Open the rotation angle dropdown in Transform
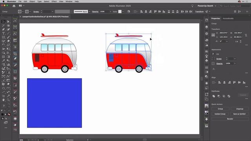 pyautogui.click(x=227, y=42)
